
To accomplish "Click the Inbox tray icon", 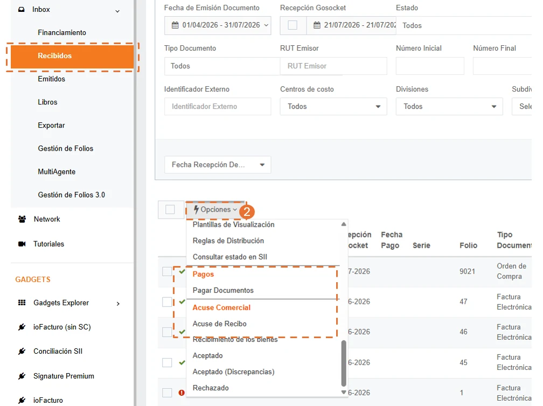I will point(22,9).
